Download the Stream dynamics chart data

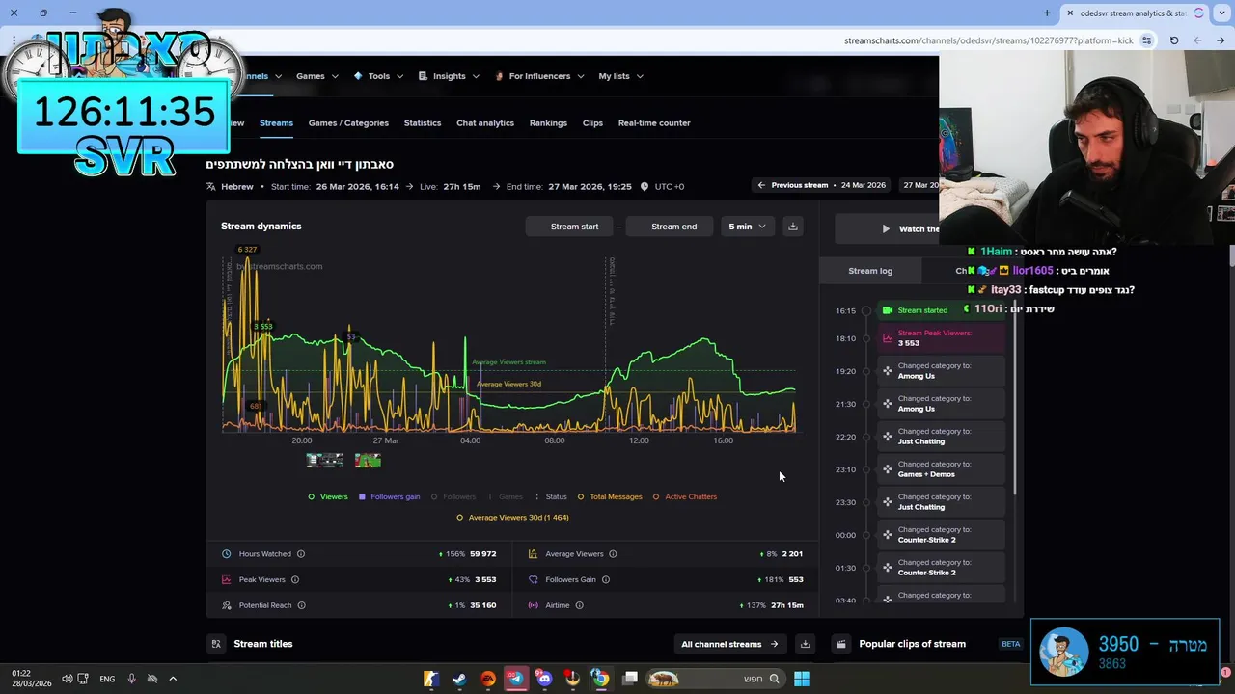793,227
